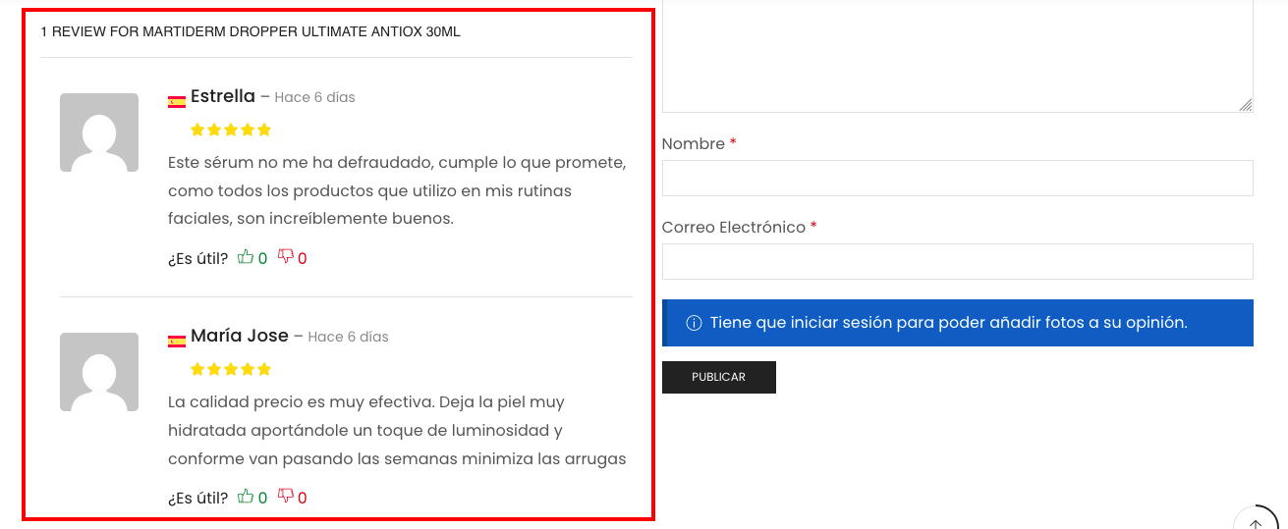
Task: Click María Jose's avatar placeholder
Action: [x=99, y=372]
